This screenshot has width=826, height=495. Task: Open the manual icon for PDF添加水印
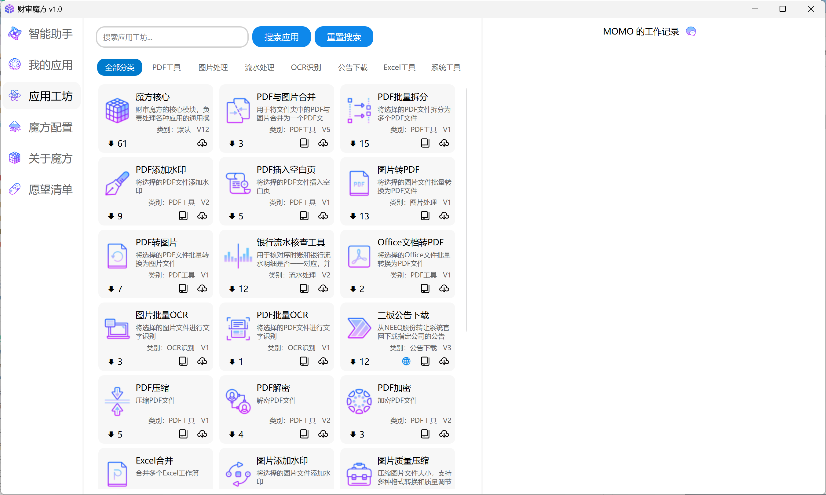183,216
